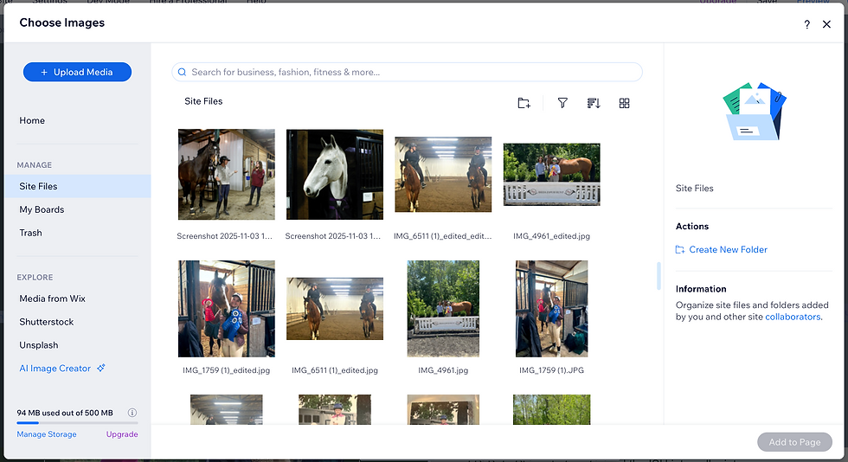The width and height of the screenshot is (848, 462).
Task: Click Add to Page button
Action: (794, 442)
